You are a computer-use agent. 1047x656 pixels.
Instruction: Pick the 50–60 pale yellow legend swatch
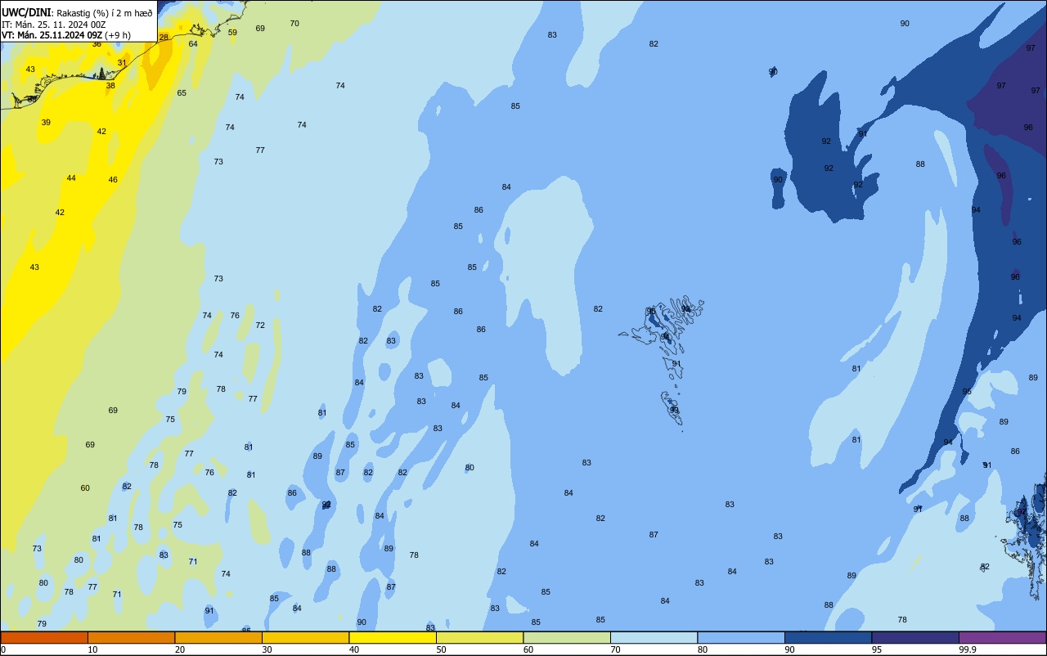point(479,637)
